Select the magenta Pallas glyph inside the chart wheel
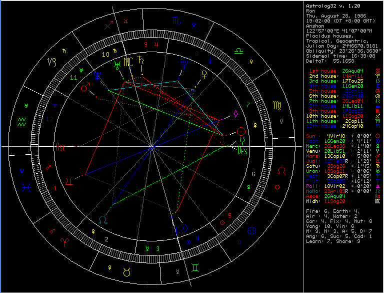Image resolution: width=384 pixels, height=293 pixels. (x=235, y=115)
